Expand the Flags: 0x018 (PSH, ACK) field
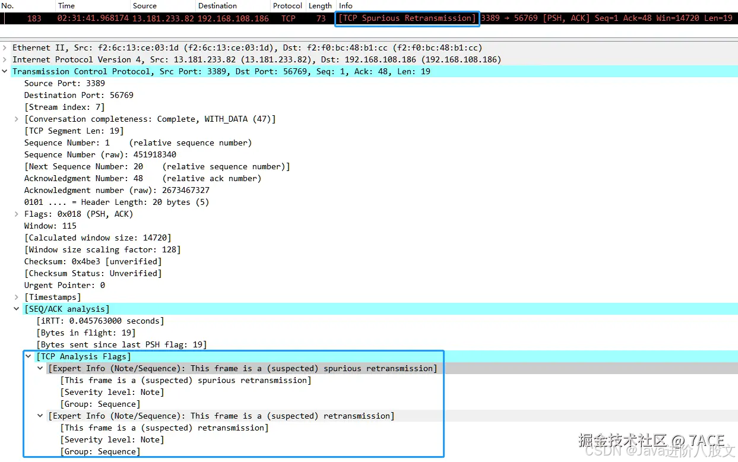 point(15,214)
